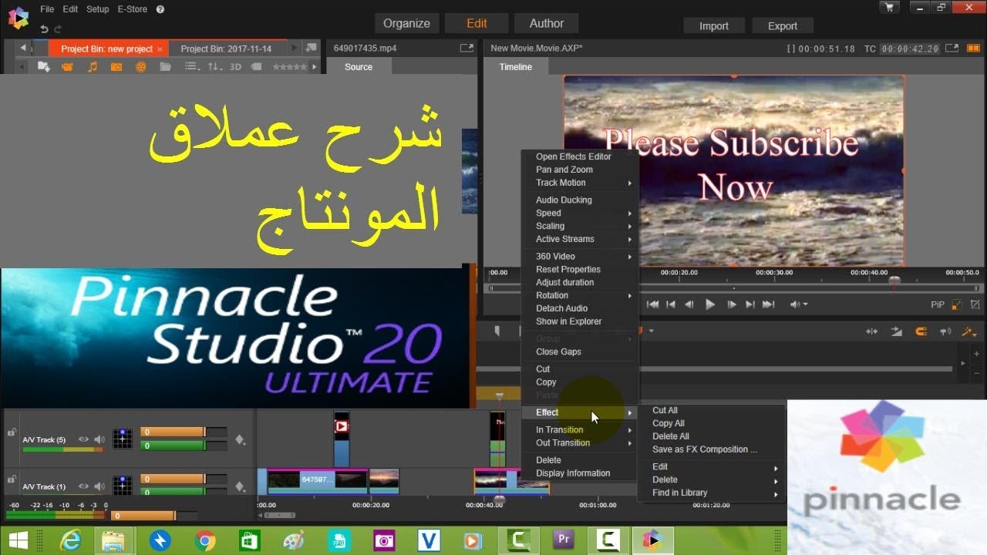987x555 pixels.
Task: Toggle PiP mode in the preview player
Action: 937,304
